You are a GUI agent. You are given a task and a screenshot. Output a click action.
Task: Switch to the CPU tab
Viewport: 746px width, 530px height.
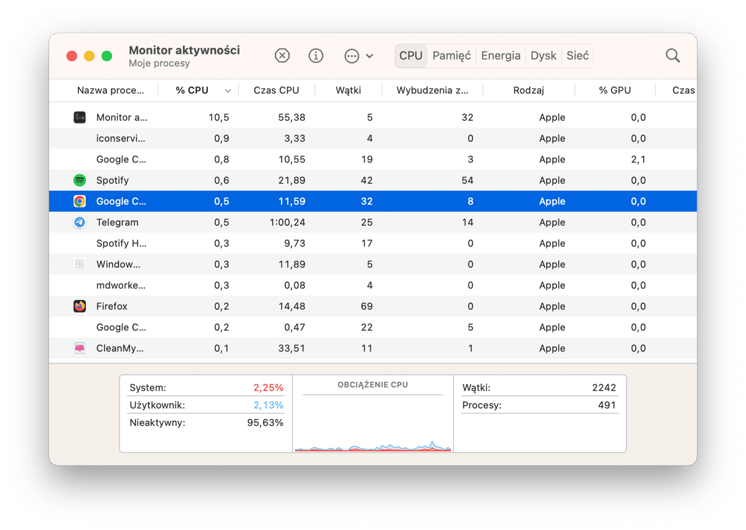pyautogui.click(x=411, y=56)
